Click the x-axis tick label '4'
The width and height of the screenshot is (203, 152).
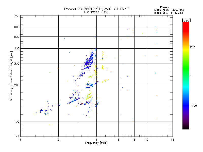click(96, 140)
